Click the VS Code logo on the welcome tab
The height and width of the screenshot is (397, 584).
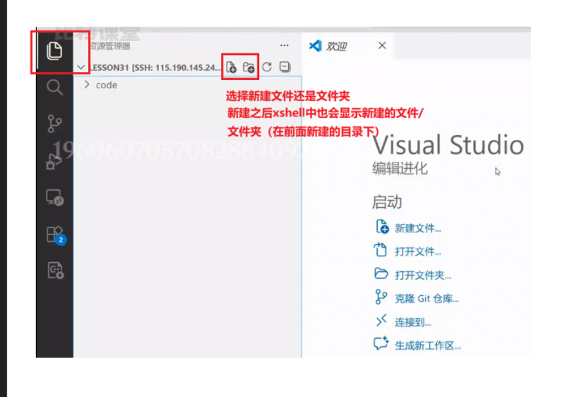(315, 46)
